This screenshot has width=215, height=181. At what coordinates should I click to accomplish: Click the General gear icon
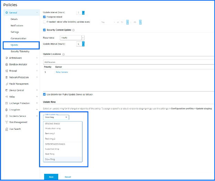(7, 13)
